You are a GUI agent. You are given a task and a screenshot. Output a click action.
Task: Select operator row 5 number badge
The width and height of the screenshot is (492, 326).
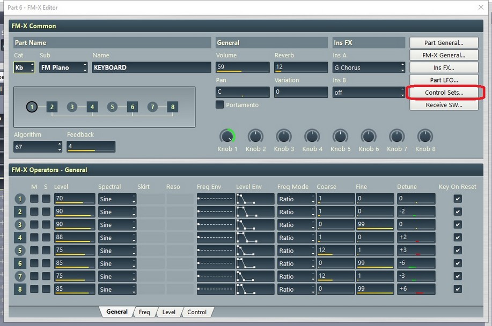[20, 251]
